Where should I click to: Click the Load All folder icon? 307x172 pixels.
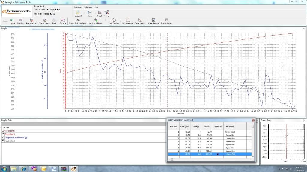[78, 13]
